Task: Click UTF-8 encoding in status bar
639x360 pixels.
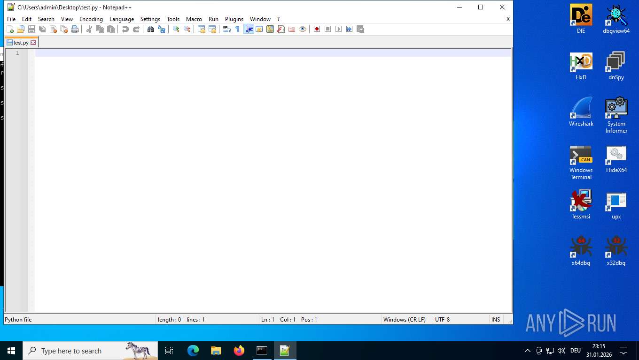Action: [443, 320]
